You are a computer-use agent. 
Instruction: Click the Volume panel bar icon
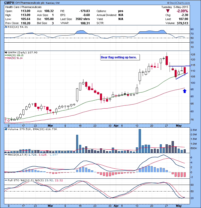pyautogui.click(x=6, y=129)
